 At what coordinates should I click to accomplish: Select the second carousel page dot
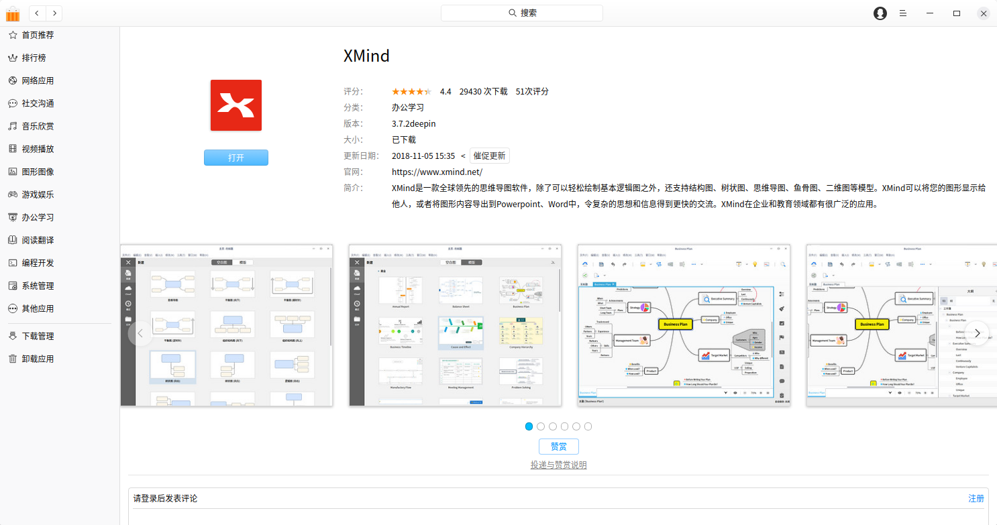point(541,426)
